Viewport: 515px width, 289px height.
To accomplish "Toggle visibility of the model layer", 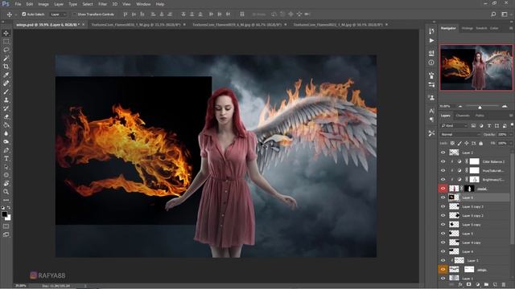I will (443, 189).
